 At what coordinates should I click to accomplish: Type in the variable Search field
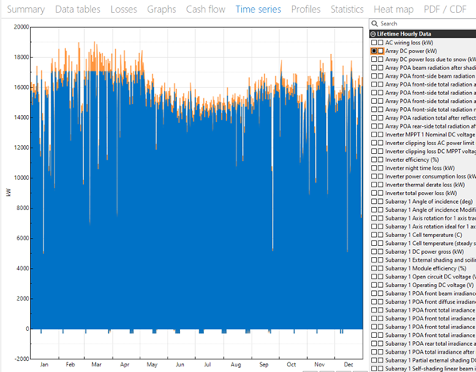(424, 24)
